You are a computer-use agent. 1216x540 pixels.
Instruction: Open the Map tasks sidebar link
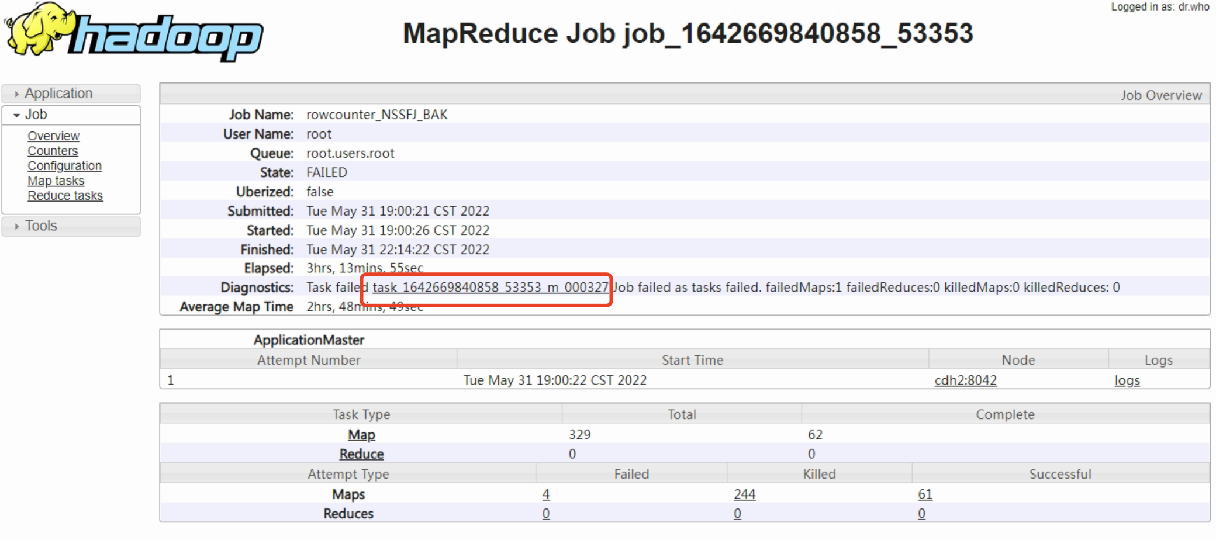56,181
